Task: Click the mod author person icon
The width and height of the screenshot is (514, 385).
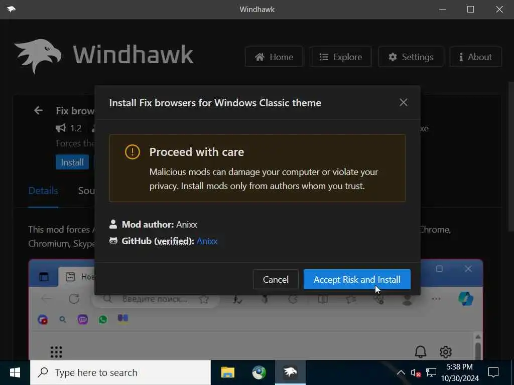Action: pyautogui.click(x=113, y=224)
